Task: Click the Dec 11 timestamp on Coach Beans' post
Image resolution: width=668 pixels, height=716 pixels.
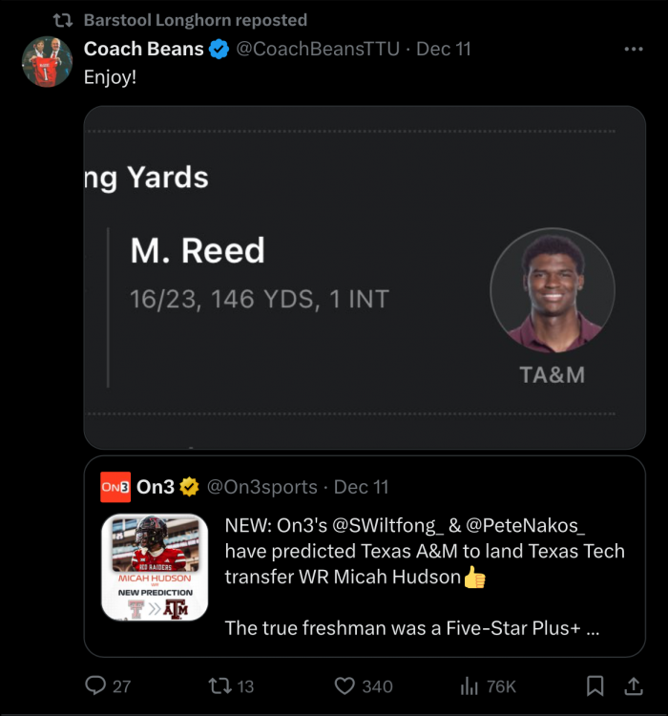Action: coord(444,49)
